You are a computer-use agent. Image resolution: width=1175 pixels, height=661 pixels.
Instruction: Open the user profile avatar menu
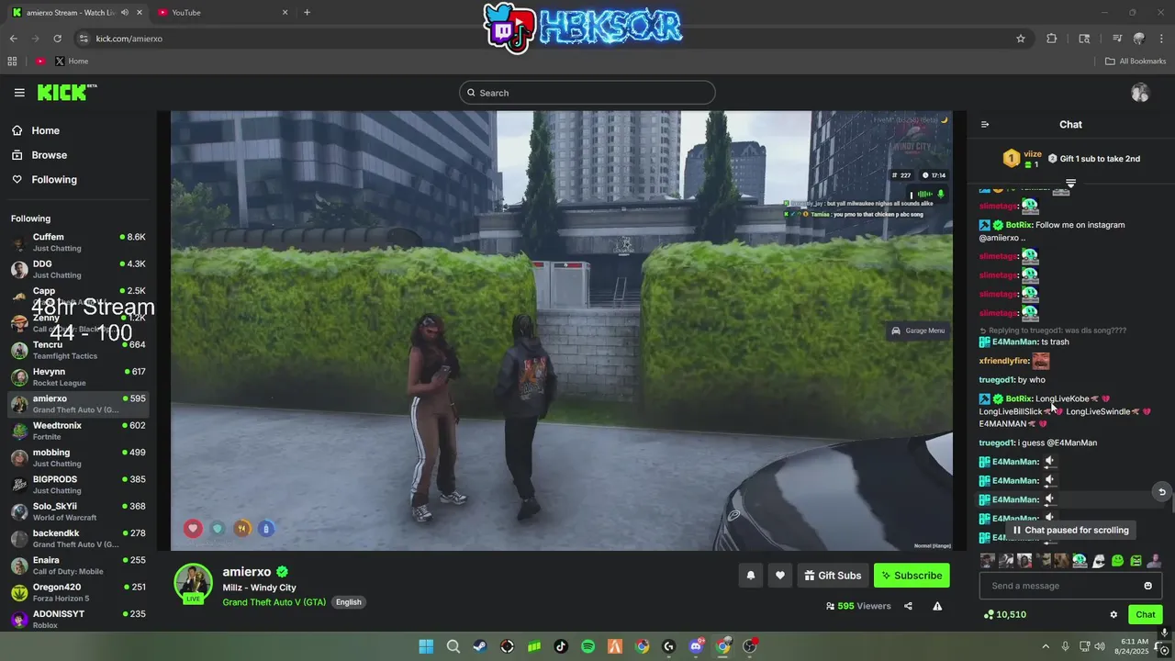(1140, 93)
